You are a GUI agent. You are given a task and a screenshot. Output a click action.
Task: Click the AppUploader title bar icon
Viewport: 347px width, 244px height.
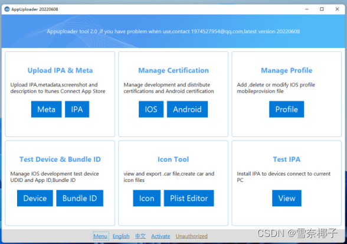tap(7, 9)
